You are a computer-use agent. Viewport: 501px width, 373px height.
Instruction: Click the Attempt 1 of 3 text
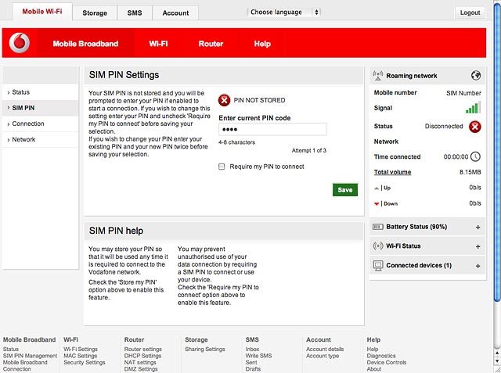click(309, 150)
